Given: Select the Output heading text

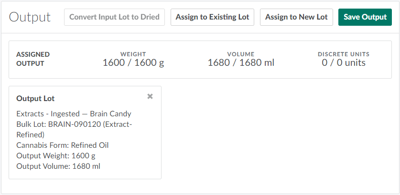Looking at the screenshot, I should coord(30,18).
